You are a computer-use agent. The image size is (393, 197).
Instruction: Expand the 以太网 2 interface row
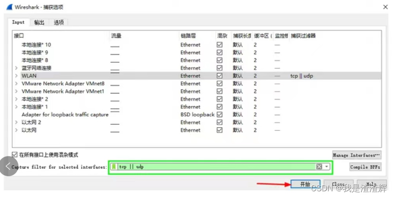tap(16, 123)
